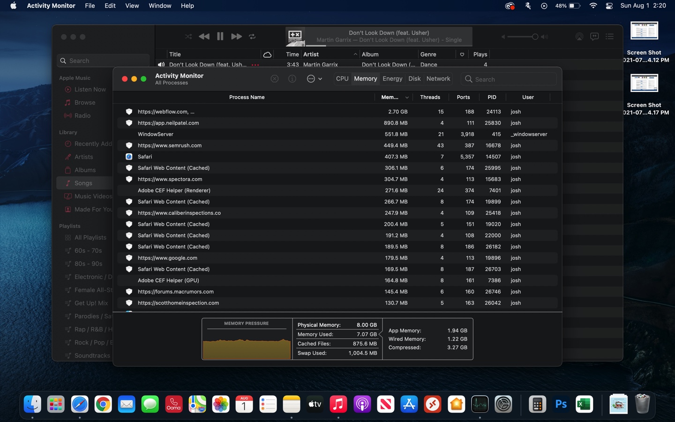The width and height of the screenshot is (675, 422).
Task: Select the https://app.neilpatel.com process
Action: point(337,123)
